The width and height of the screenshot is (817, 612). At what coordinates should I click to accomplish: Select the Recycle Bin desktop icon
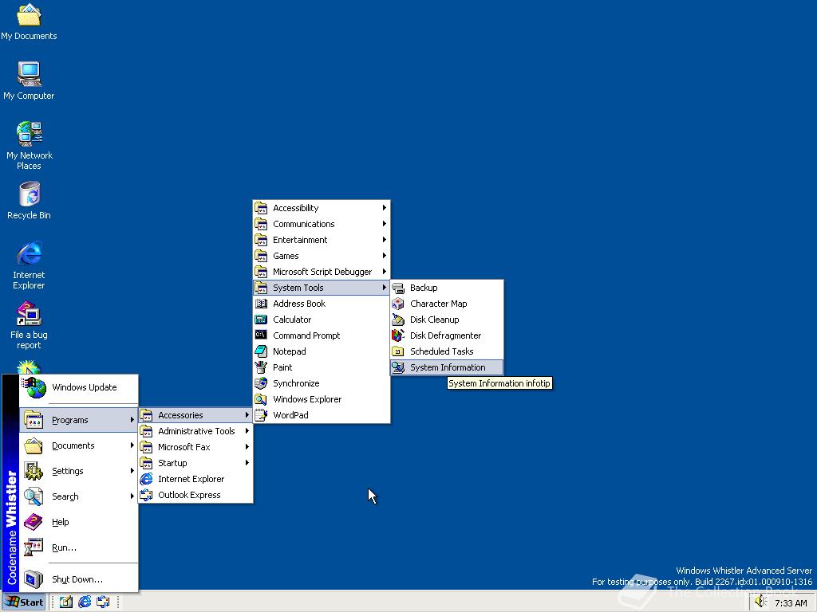(x=29, y=200)
